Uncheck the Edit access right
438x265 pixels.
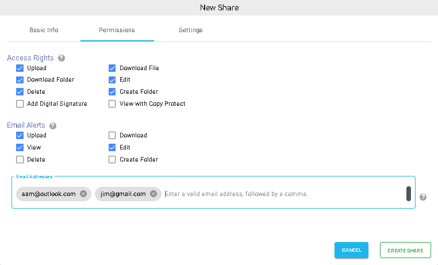pos(112,80)
